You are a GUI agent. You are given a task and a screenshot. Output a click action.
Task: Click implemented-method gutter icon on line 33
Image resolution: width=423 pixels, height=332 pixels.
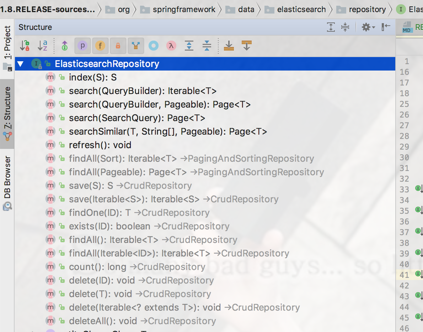pyautogui.click(x=419, y=188)
